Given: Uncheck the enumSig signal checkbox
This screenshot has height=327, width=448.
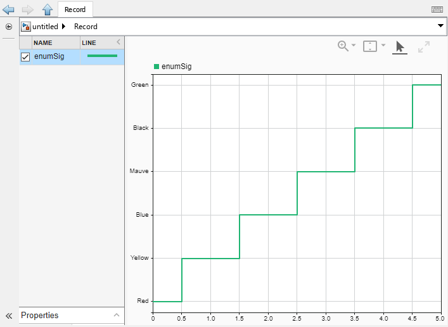Looking at the screenshot, I should (25, 57).
